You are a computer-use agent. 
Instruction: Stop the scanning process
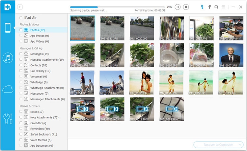pyautogui.click(x=186, y=7)
